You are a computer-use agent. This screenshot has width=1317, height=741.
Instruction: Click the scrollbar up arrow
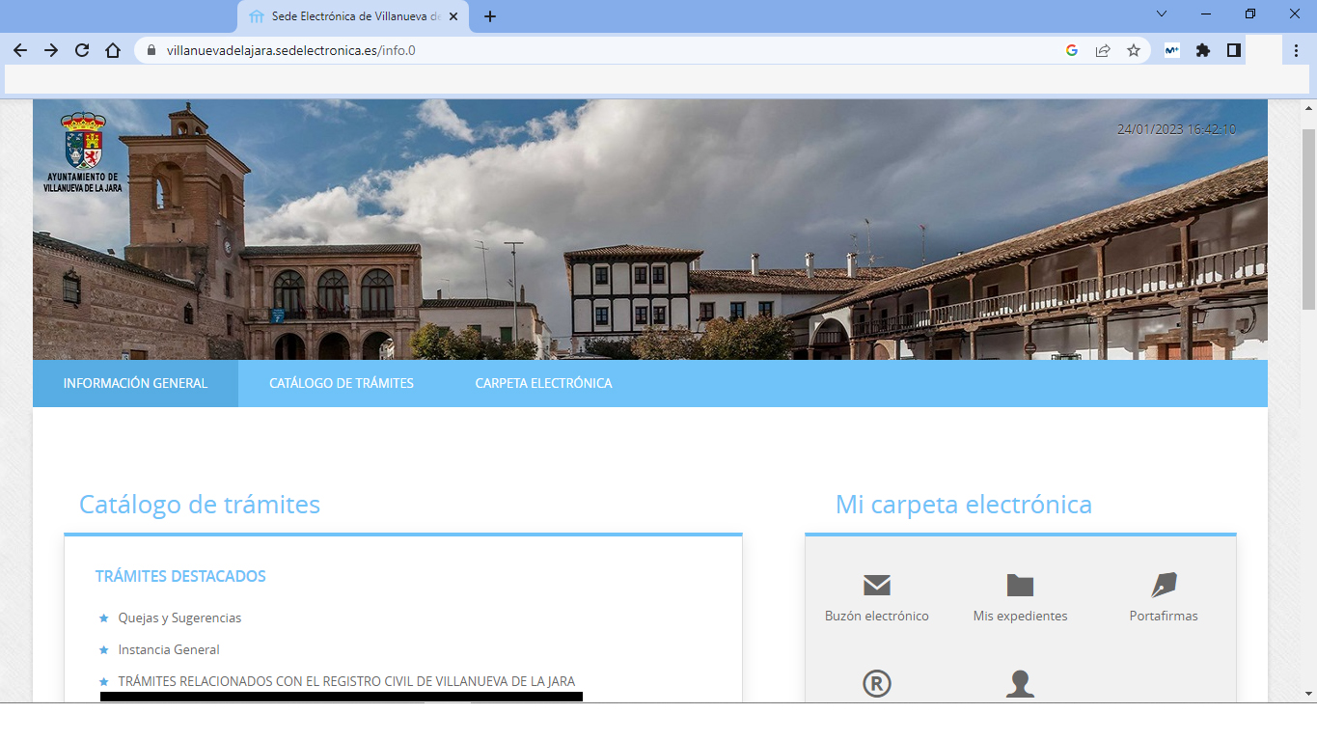1308,108
